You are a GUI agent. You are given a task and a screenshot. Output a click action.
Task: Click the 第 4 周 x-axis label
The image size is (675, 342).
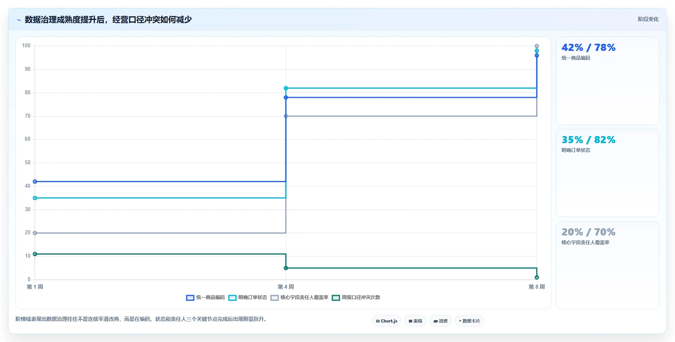click(286, 287)
